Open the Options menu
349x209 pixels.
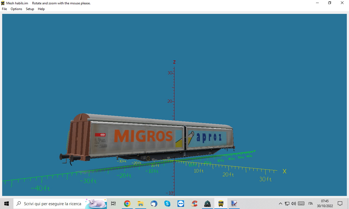tap(16, 9)
